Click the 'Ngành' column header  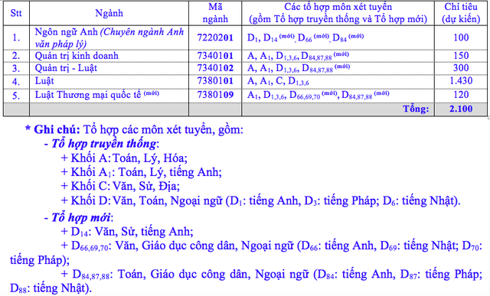coord(109,13)
